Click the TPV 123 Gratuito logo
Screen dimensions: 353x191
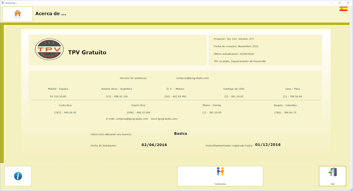point(49,49)
